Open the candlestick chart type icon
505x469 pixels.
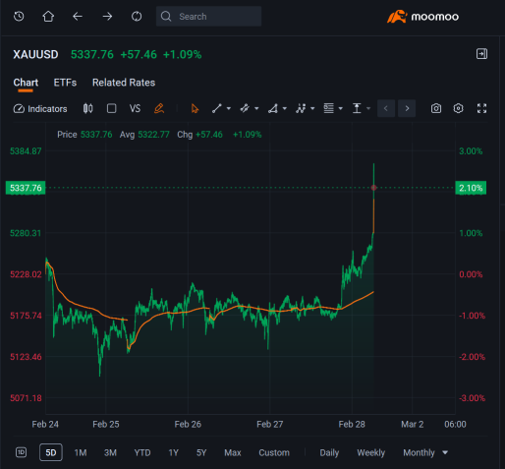(x=87, y=108)
